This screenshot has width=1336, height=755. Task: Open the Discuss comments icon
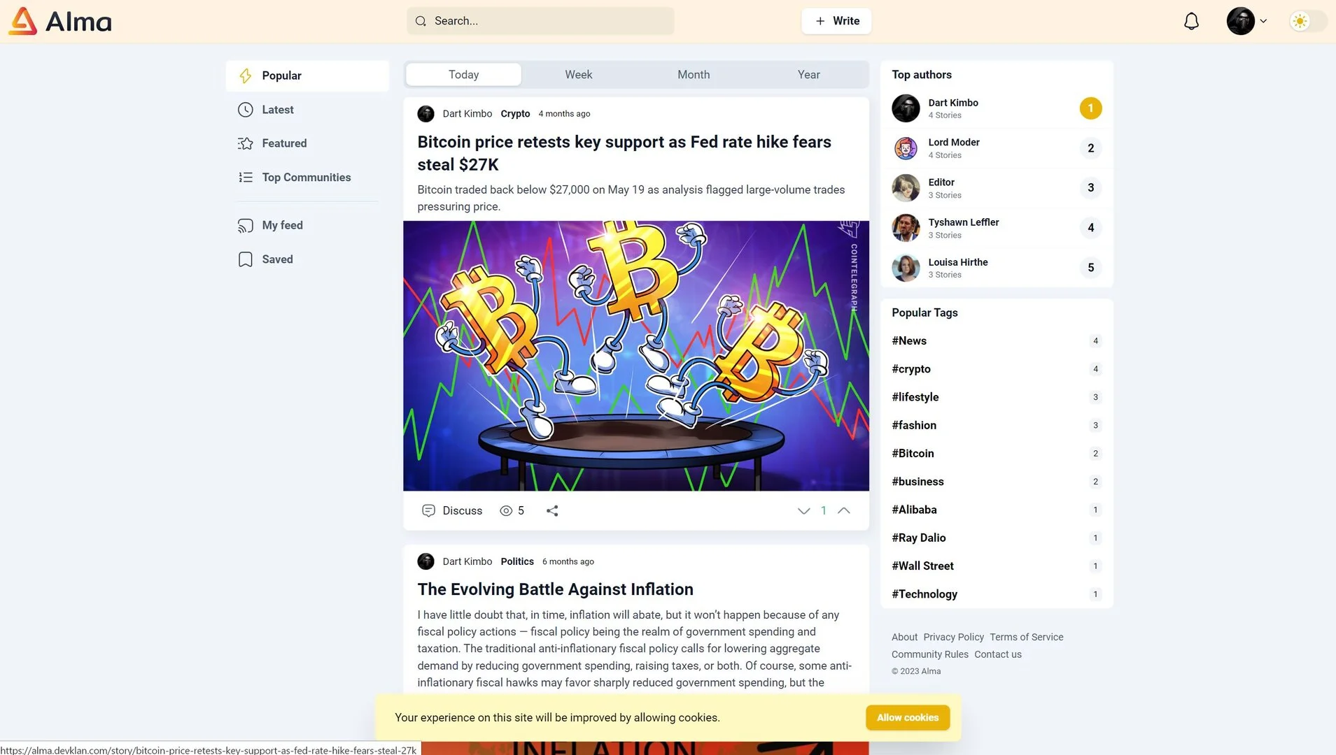coord(428,511)
